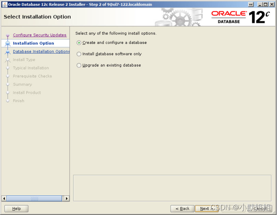
Task: Click the Summary step label
Action: [22, 84]
